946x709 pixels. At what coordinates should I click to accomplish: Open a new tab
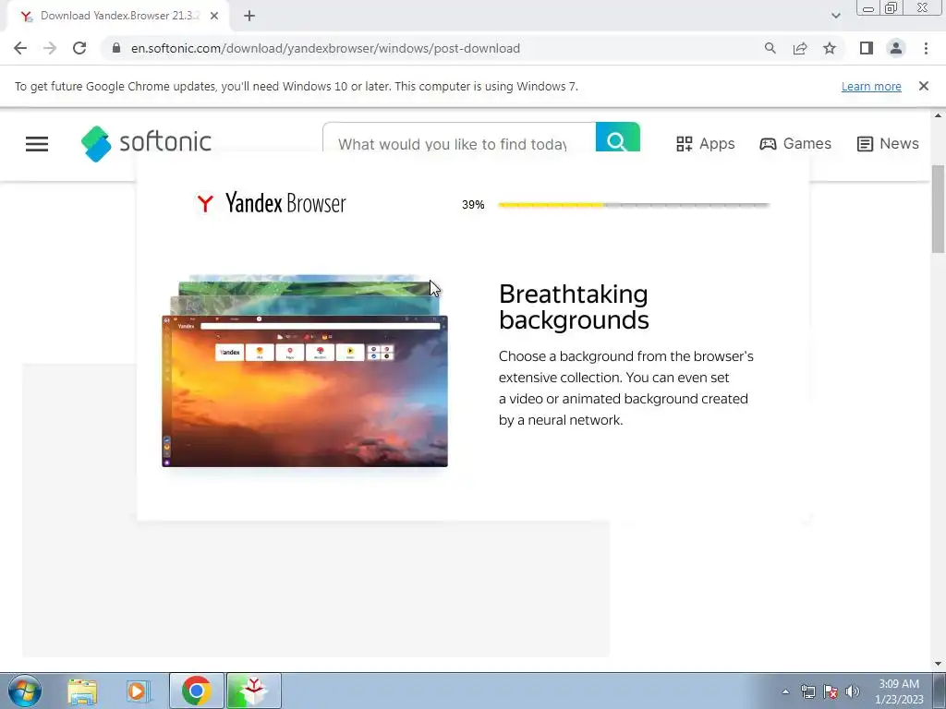(249, 17)
